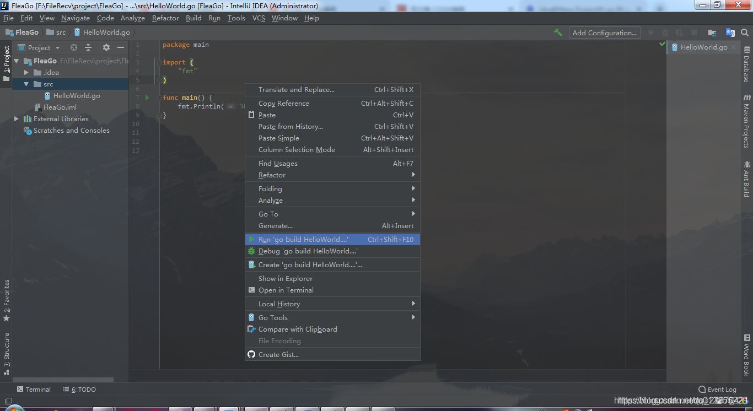This screenshot has height=411, width=753.
Task: Click the tool window toggle icon at bottom-left
Action: [8, 401]
